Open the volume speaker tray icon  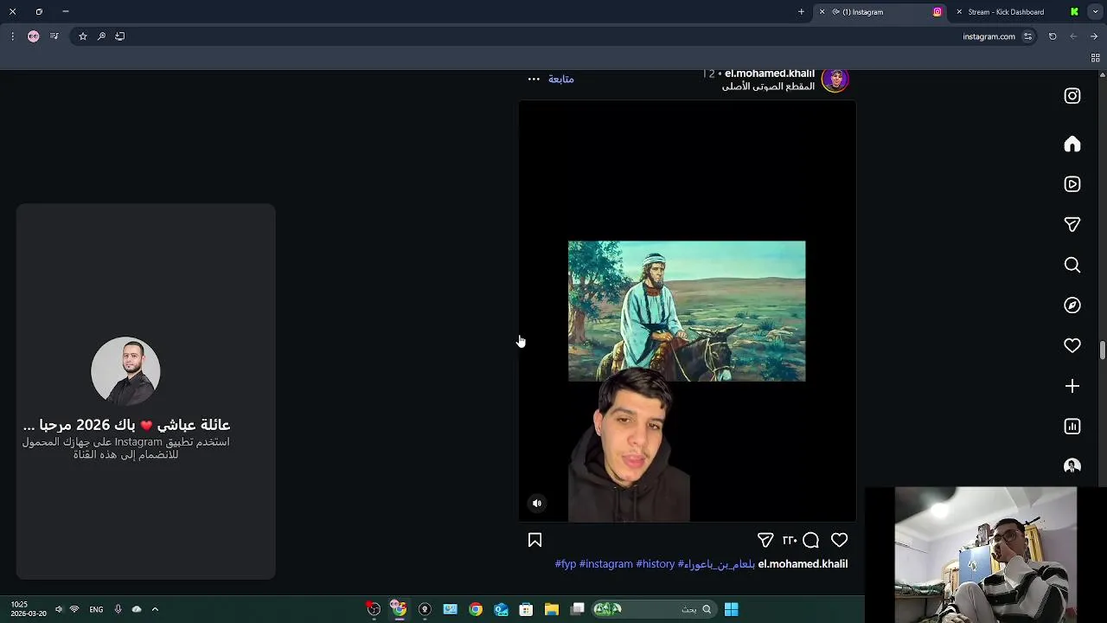pyautogui.click(x=58, y=609)
